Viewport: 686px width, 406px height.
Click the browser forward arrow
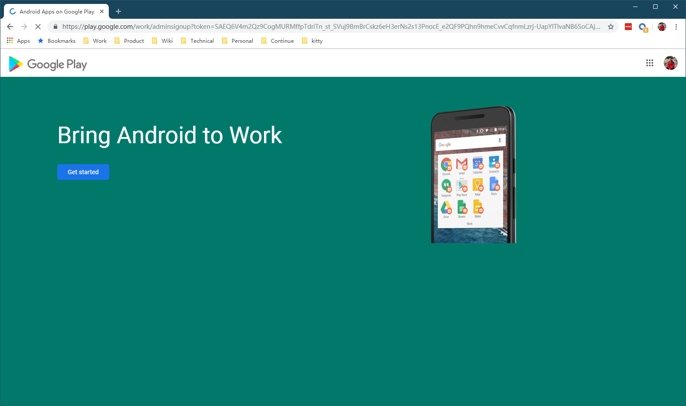click(x=24, y=27)
